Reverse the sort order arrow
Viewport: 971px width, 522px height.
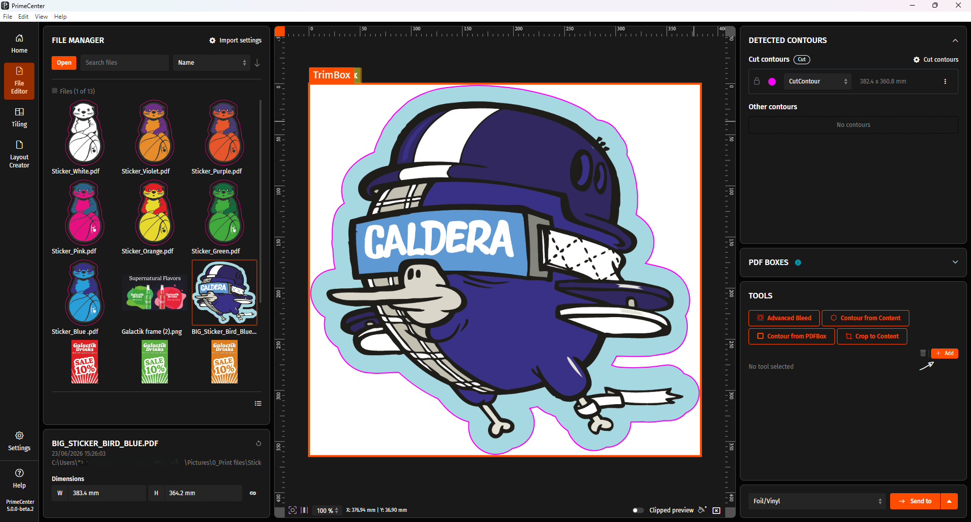click(x=257, y=63)
